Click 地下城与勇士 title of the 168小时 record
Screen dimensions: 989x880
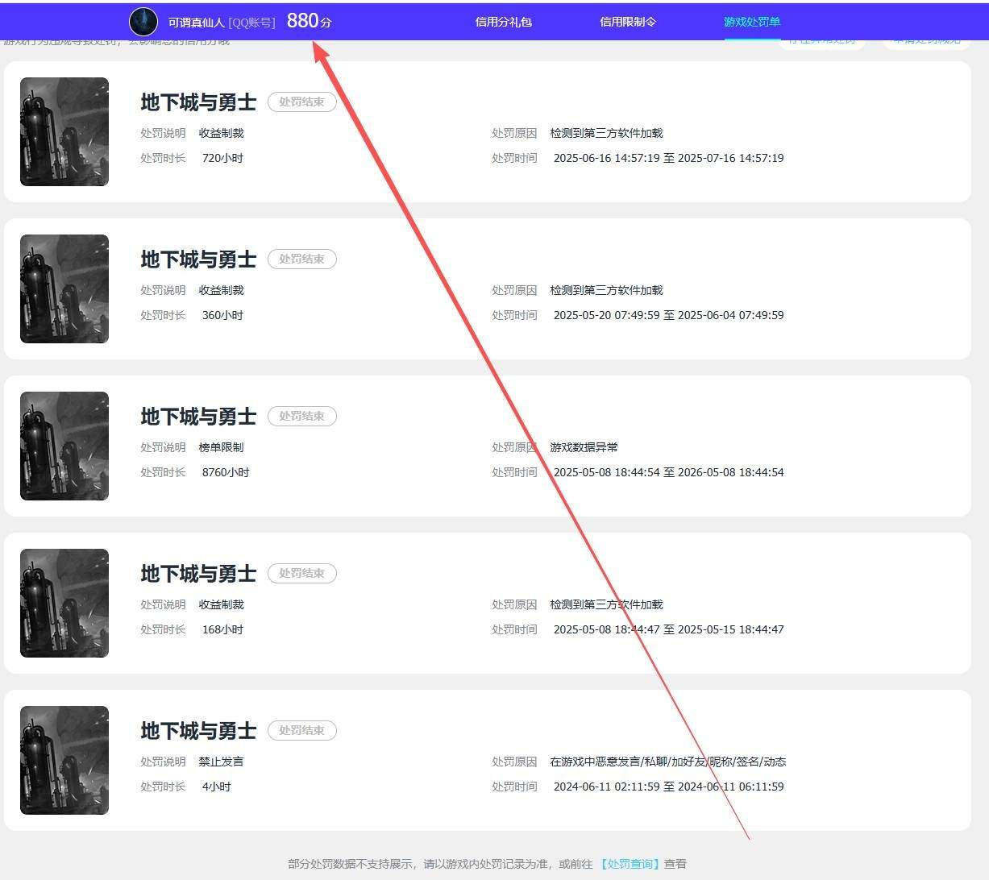tap(198, 574)
